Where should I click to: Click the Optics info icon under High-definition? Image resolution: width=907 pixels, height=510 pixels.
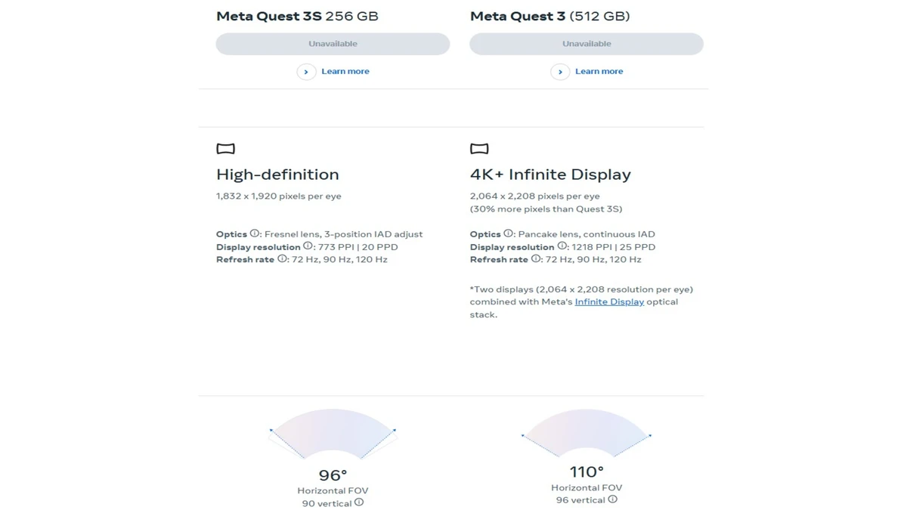point(253,233)
